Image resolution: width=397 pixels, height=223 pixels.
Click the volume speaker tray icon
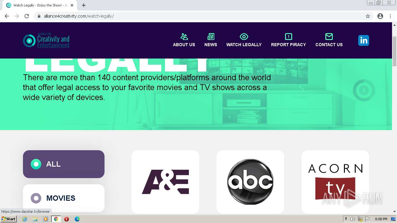[353, 219]
